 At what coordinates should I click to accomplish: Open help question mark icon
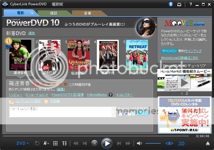coord(190,4)
